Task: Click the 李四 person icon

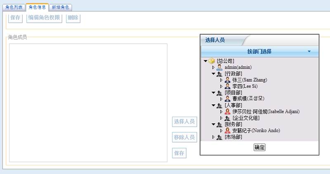Action: point(227,86)
